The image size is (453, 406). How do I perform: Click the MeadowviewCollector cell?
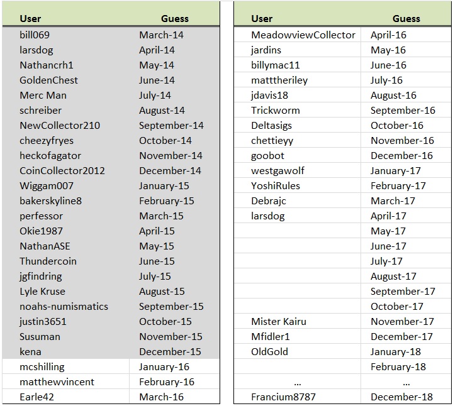(297, 35)
